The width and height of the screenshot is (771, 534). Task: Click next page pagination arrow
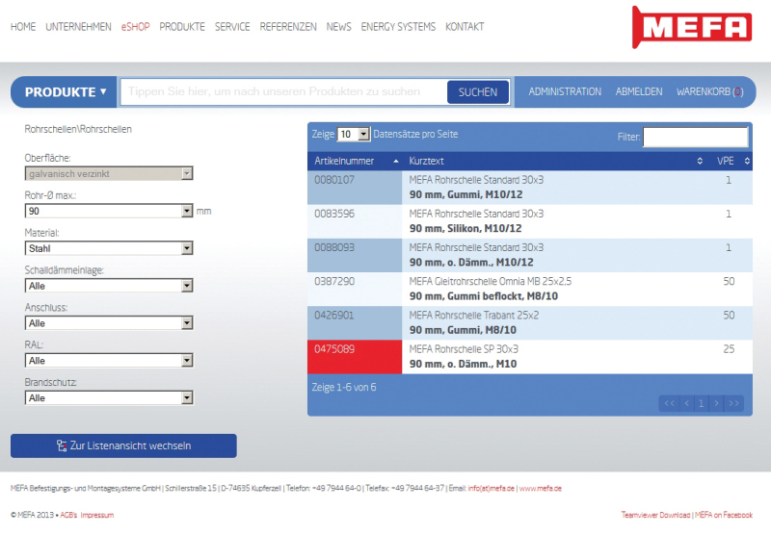click(x=718, y=403)
